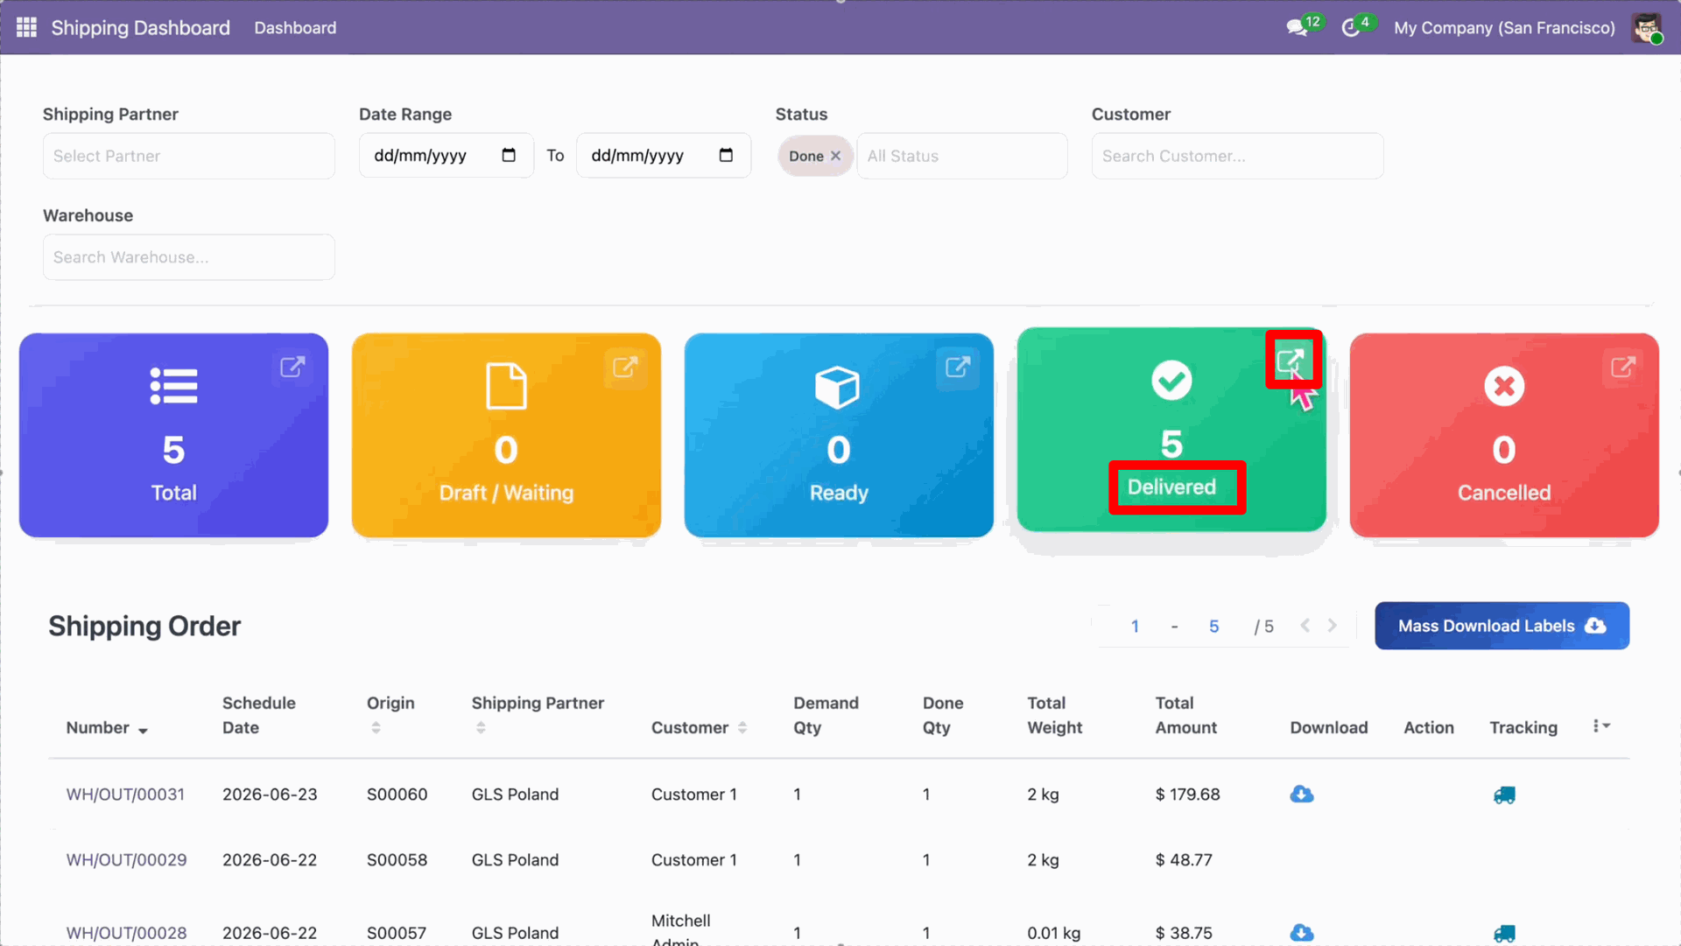
Task: Remove the Done status filter tag
Action: tap(835, 156)
